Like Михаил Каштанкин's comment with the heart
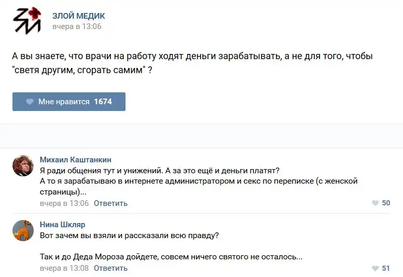The width and height of the screenshot is (403, 277). tap(375, 203)
